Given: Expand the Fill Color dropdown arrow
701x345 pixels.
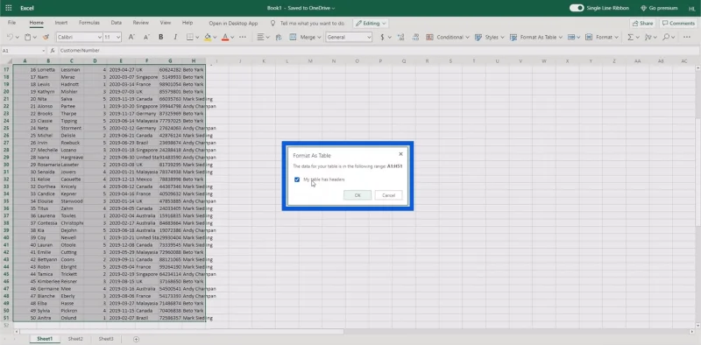Looking at the screenshot, I should [215, 37].
